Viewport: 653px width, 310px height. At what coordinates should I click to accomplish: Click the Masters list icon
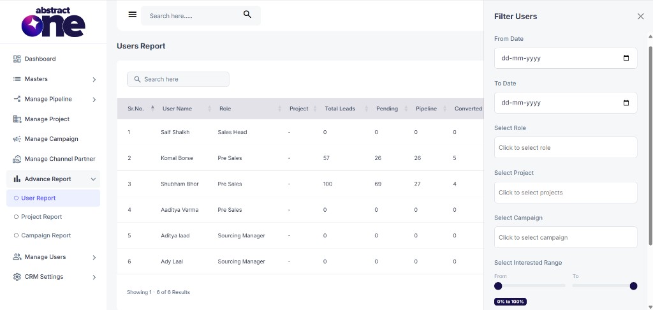tap(17, 78)
